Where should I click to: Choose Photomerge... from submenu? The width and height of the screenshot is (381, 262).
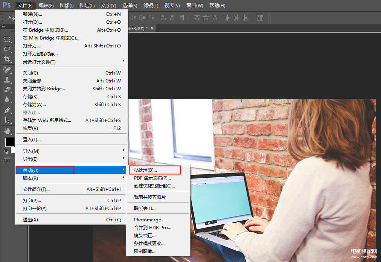pos(158,220)
